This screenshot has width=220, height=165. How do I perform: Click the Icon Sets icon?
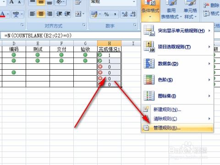pos(149,96)
